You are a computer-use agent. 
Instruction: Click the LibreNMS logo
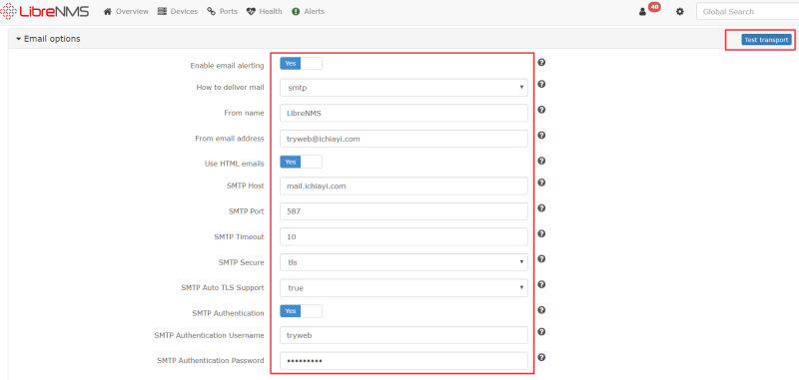click(45, 11)
